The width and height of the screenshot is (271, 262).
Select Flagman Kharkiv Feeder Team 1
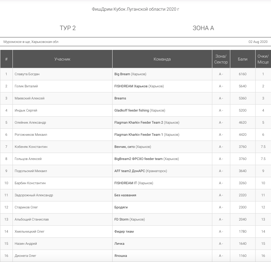tap(139, 135)
